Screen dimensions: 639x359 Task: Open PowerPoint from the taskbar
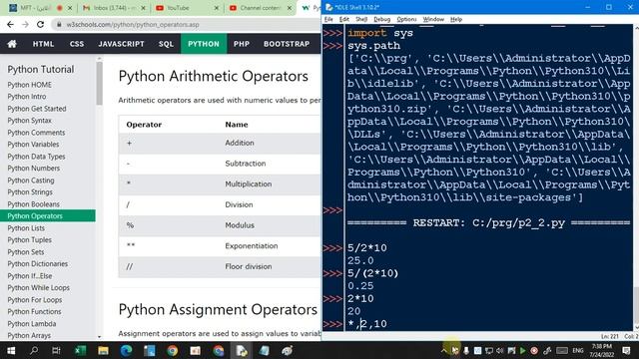click(x=196, y=350)
